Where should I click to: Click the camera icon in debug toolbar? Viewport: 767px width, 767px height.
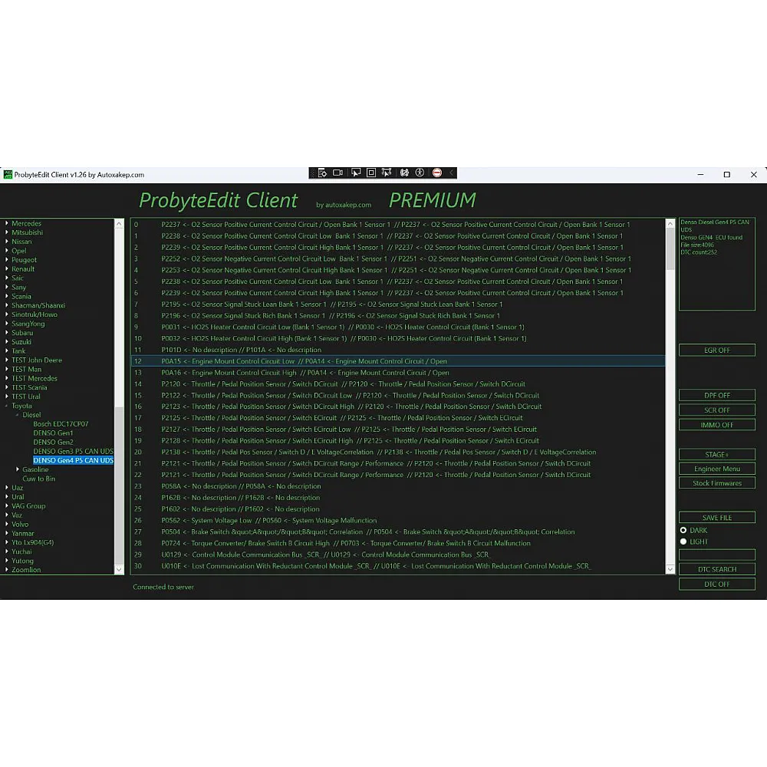pos(337,173)
